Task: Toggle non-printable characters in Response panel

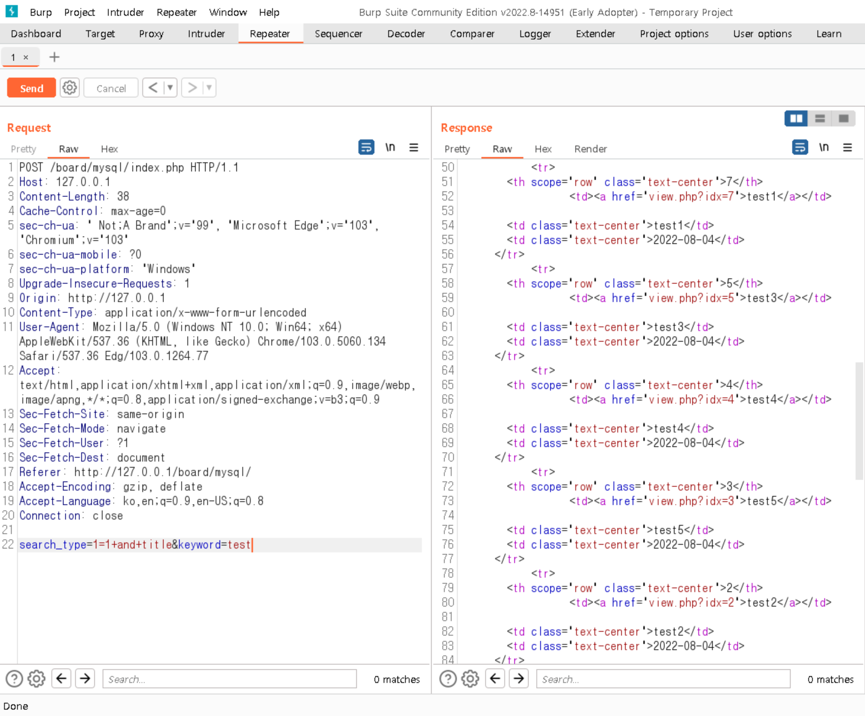Action: click(824, 148)
